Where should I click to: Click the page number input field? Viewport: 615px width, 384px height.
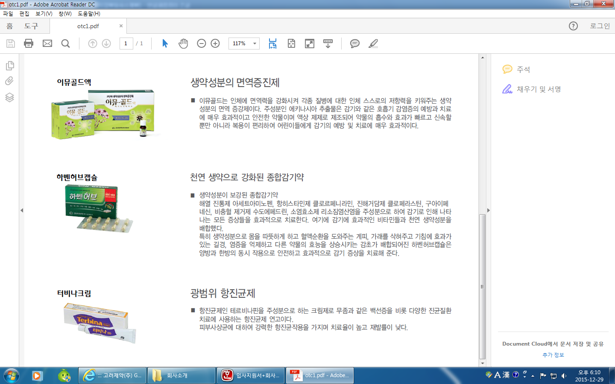(x=126, y=44)
